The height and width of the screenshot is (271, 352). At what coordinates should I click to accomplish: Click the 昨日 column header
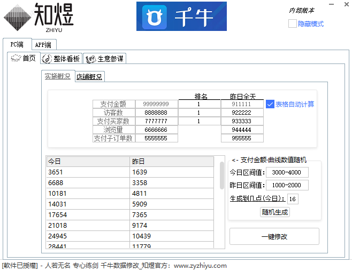pyautogui.click(x=172, y=161)
